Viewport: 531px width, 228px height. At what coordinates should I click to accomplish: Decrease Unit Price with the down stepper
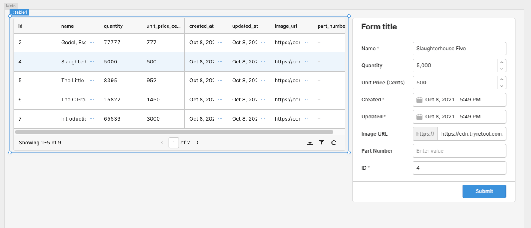[x=501, y=86]
